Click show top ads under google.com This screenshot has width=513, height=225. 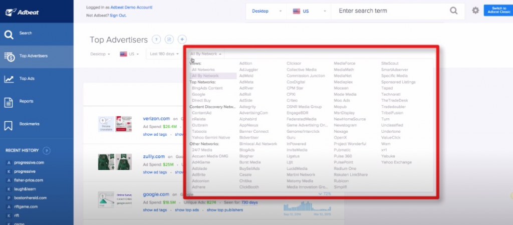click(x=187, y=210)
